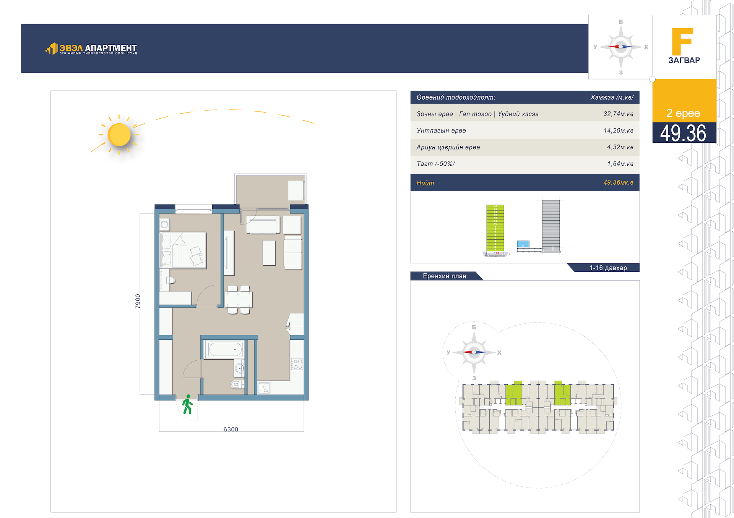
Task: Click the large yellow F letter
Action: tap(682, 41)
